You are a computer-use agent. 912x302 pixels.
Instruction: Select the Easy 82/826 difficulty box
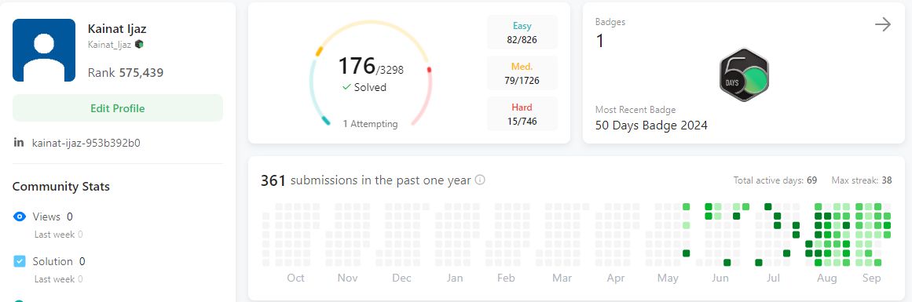pos(522,32)
